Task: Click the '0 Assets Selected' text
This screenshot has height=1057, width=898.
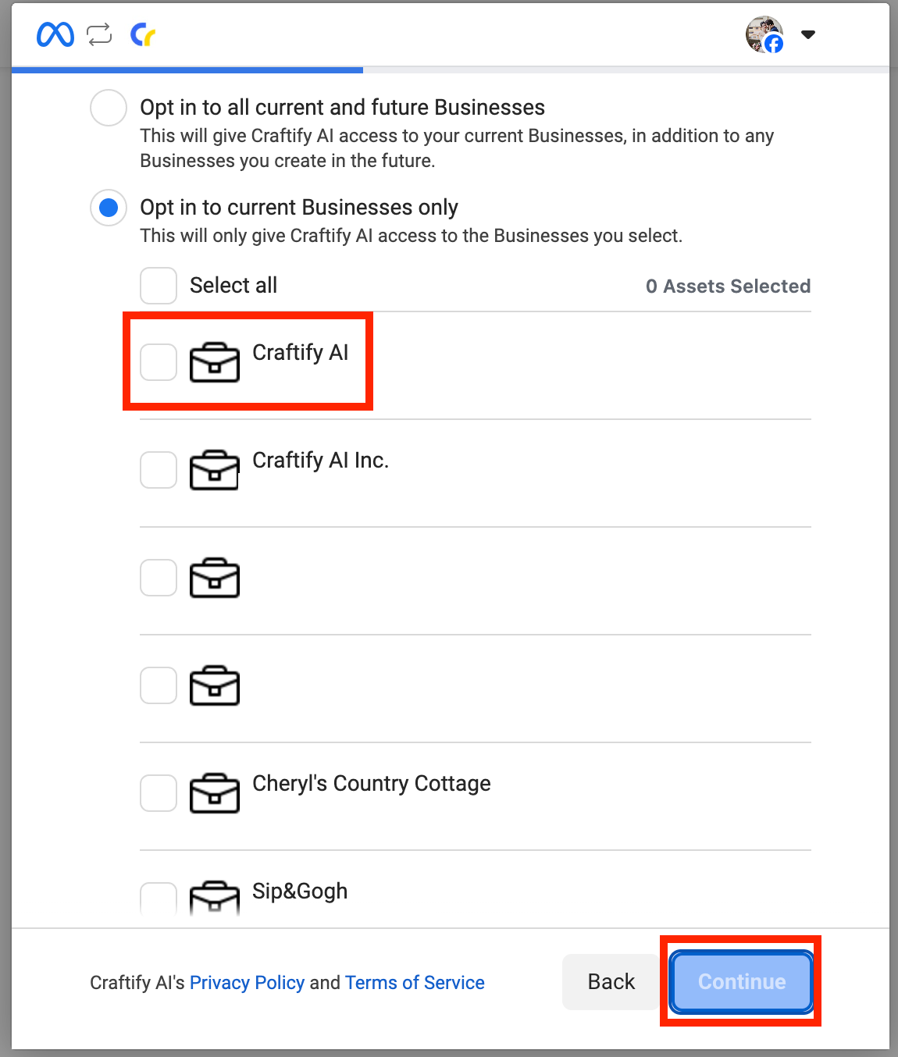Action: coord(728,286)
